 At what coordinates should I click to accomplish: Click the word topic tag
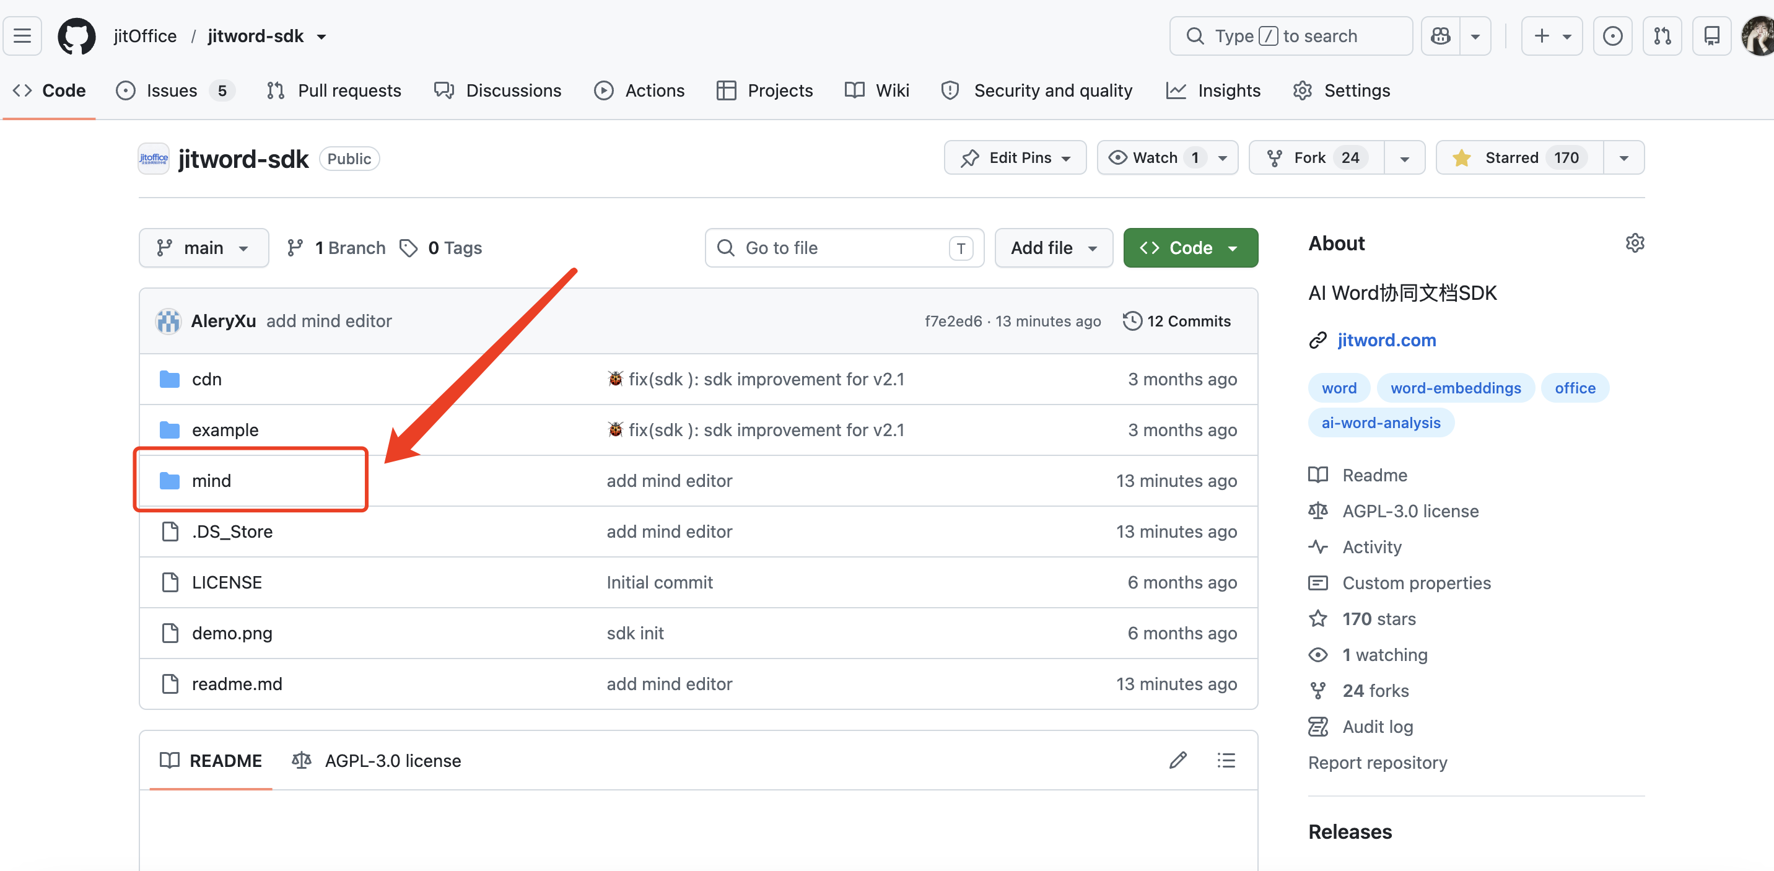point(1339,388)
